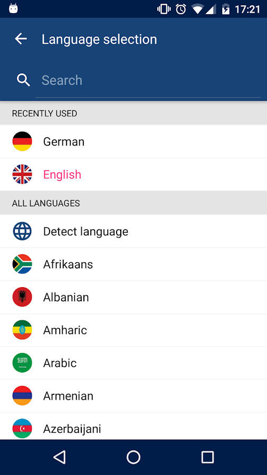The width and height of the screenshot is (267, 475).
Task: Choose Detect language option
Action: click(133, 232)
